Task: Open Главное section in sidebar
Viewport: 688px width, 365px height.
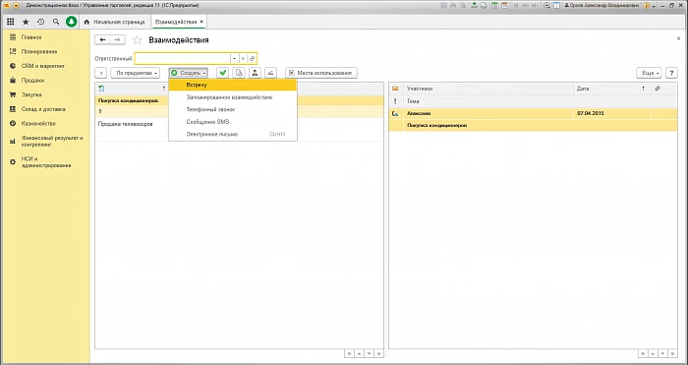Action: click(x=31, y=37)
